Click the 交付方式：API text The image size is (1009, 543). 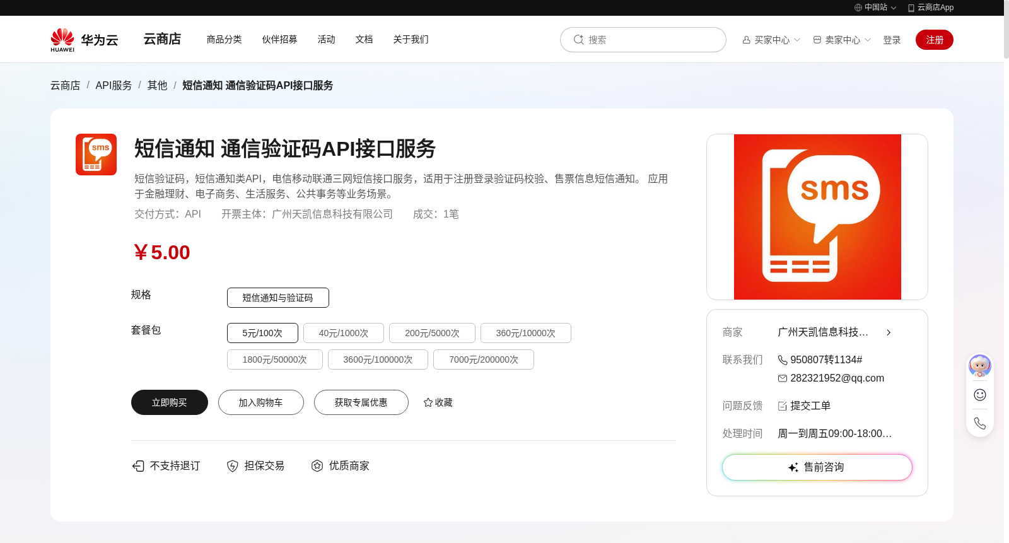[168, 214]
